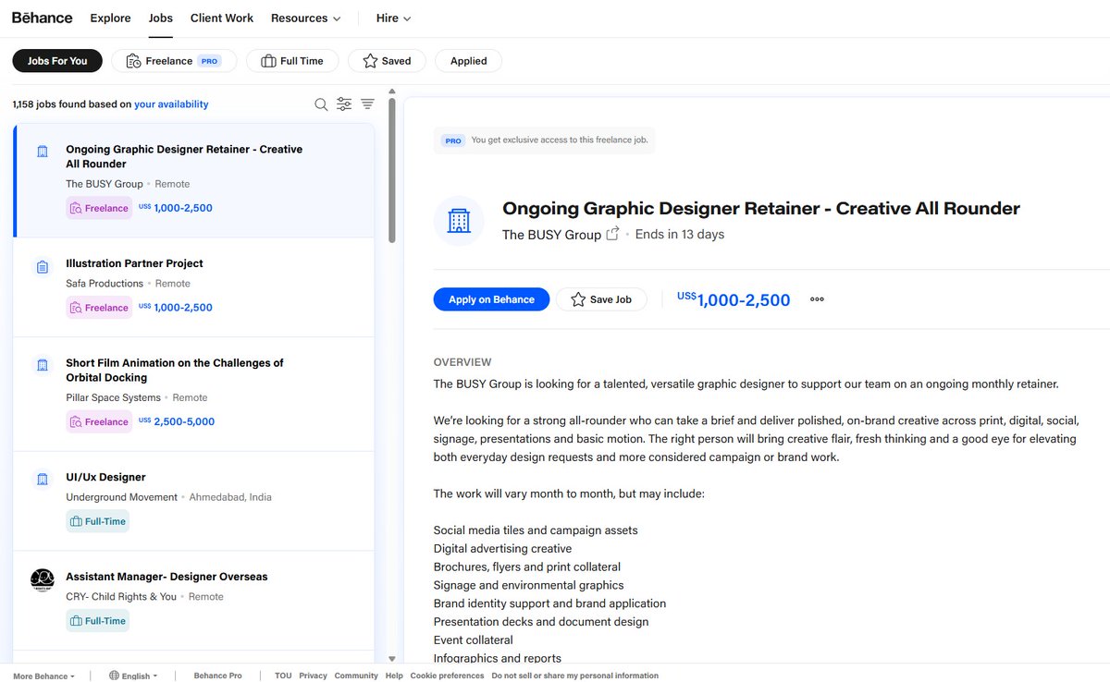Open the Explore nav item

click(x=110, y=18)
